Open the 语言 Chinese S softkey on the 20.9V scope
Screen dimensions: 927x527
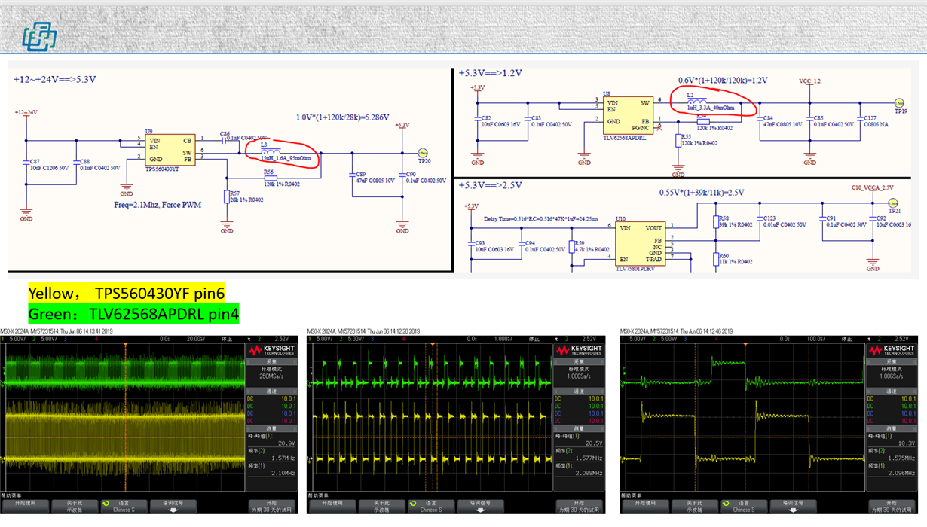tap(123, 506)
